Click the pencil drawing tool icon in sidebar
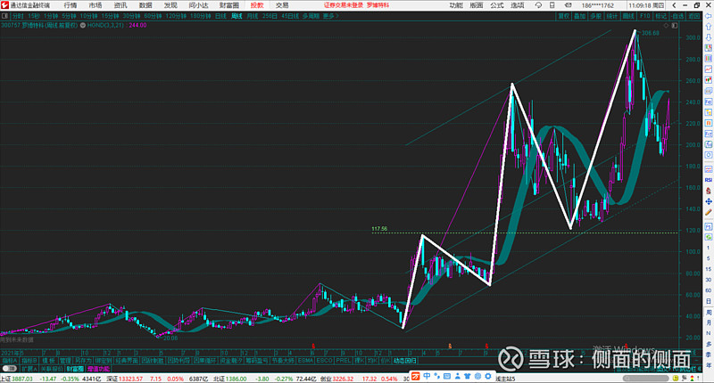714x383 pixels. 709,212
